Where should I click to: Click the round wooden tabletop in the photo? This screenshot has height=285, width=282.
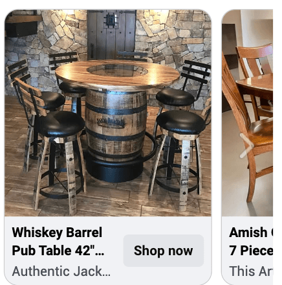[117, 74]
